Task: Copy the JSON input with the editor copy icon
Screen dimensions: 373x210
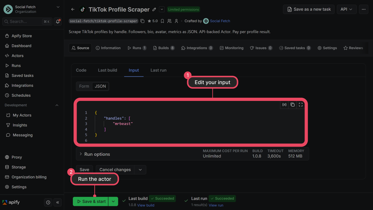Action: 293,105
